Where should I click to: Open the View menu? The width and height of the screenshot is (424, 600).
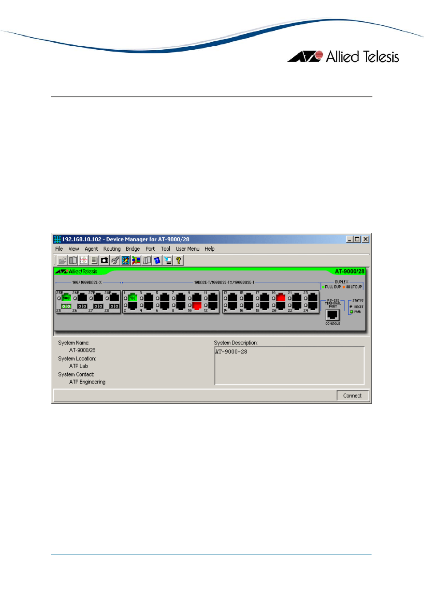pos(74,249)
